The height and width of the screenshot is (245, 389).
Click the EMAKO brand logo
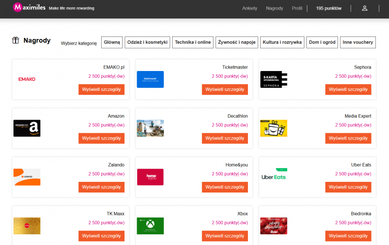coord(27,79)
